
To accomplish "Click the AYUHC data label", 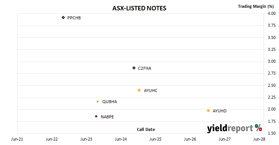I will coord(151,90).
